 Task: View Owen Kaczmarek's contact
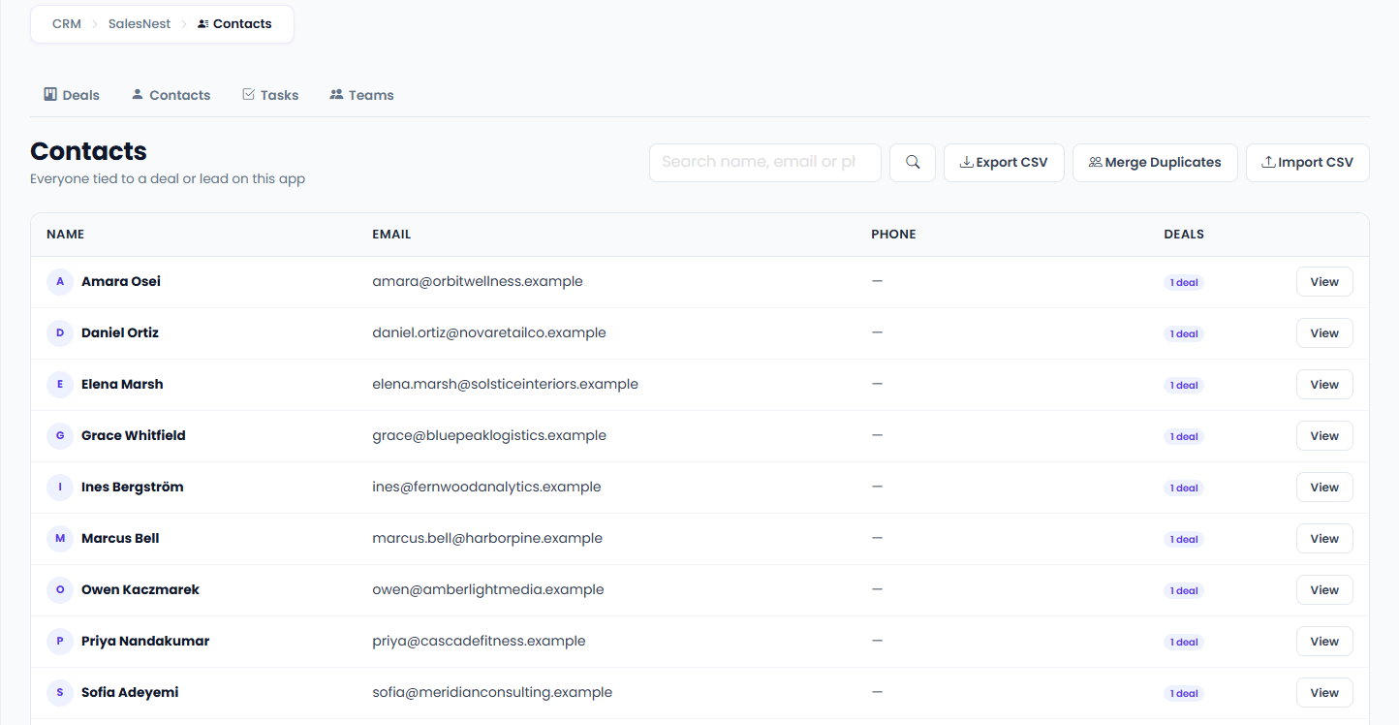pyautogui.click(x=1324, y=590)
